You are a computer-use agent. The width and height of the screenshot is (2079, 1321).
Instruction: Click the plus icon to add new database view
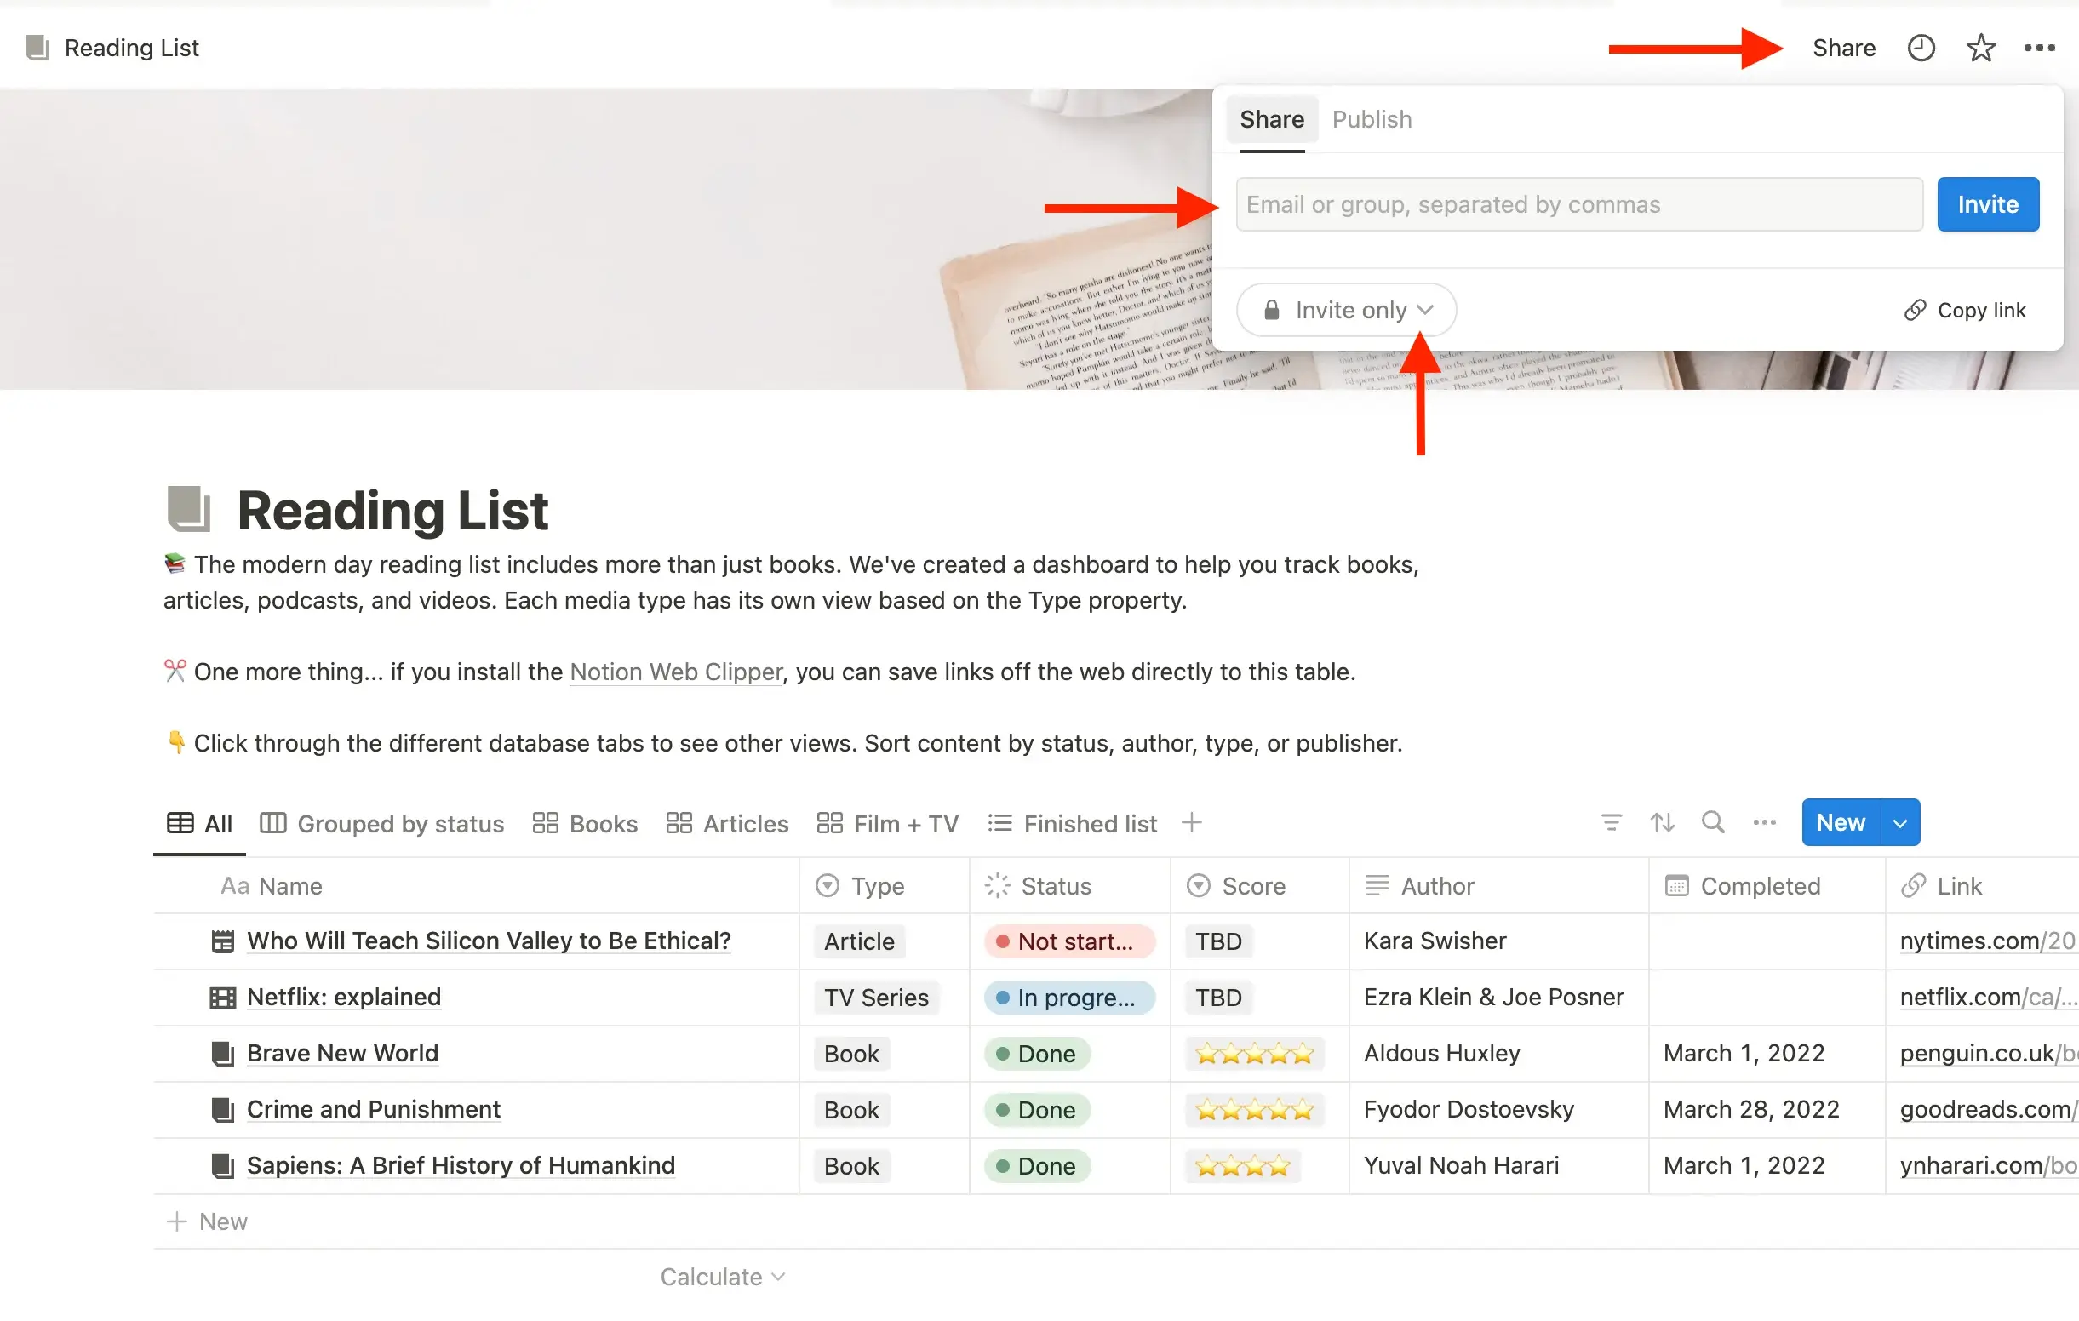1191,822
